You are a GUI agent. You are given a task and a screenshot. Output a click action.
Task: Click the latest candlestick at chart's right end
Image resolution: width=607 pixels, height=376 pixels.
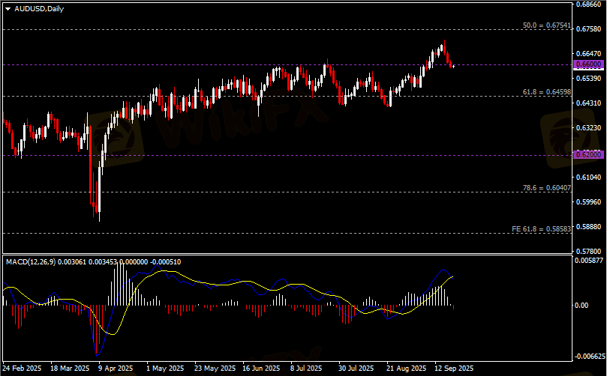pyautogui.click(x=453, y=66)
